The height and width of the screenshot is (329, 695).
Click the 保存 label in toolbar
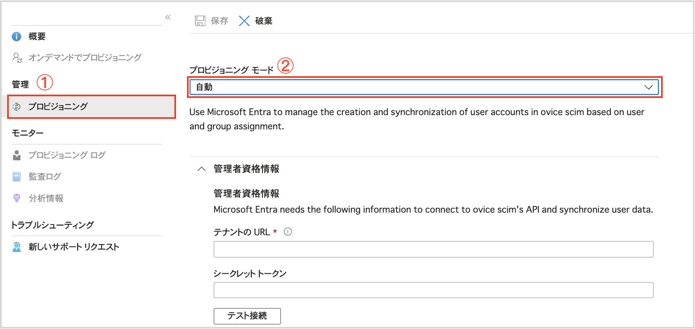(220, 21)
